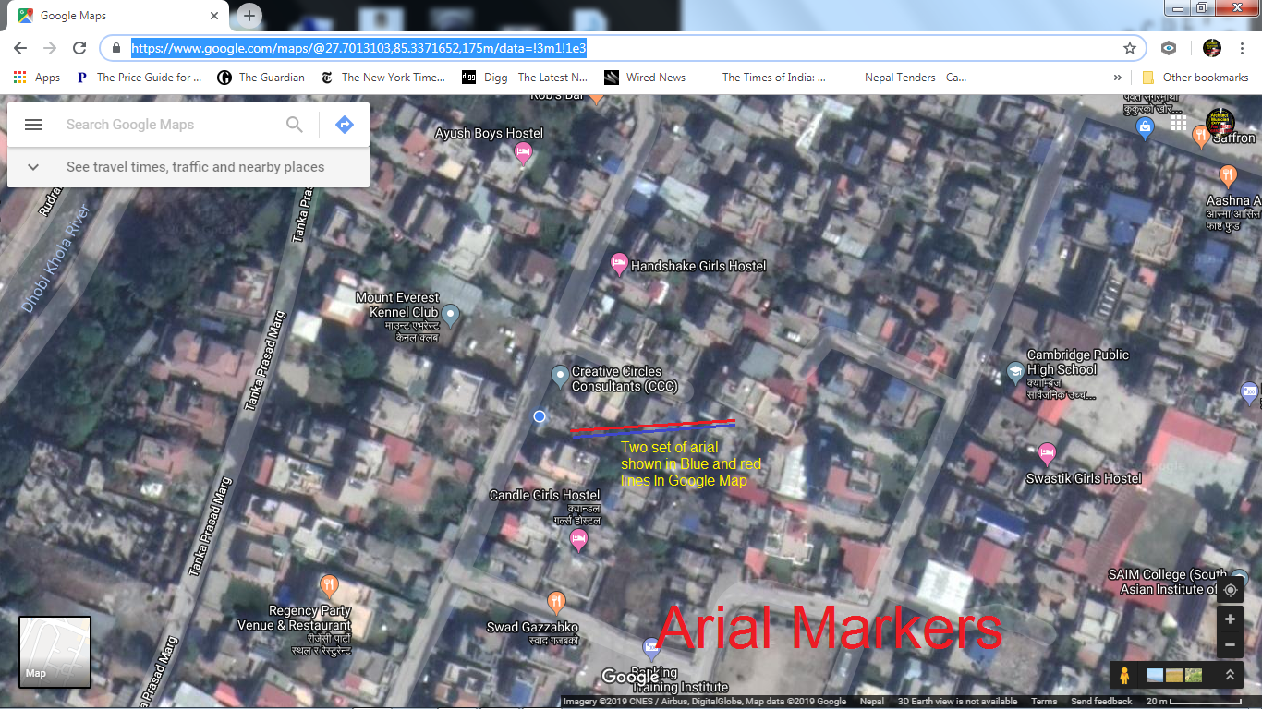
Task: Click the address bar URL
Action: 358,48
